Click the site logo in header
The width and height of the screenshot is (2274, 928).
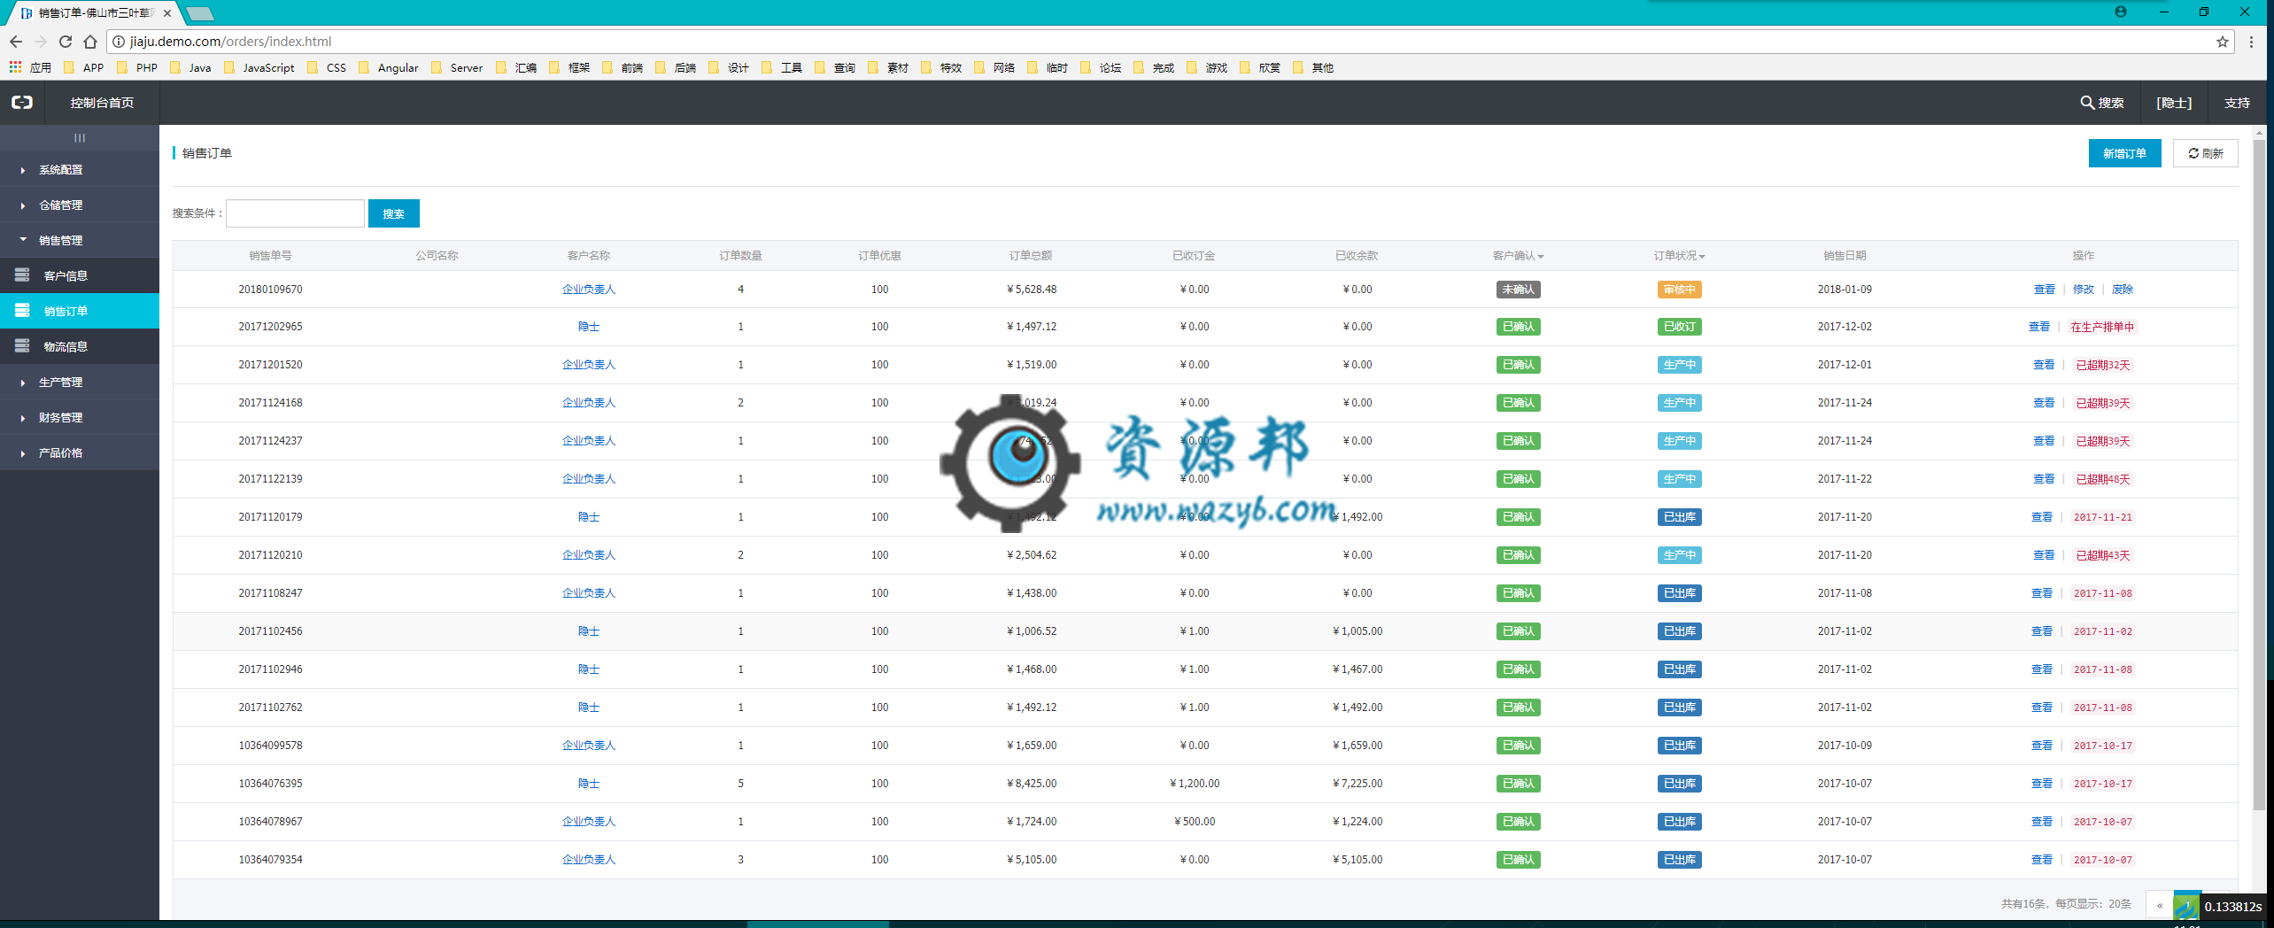coord(22,103)
